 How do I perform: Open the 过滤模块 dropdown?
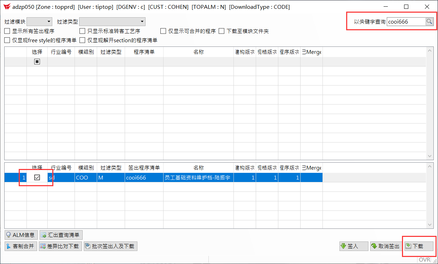click(39, 21)
